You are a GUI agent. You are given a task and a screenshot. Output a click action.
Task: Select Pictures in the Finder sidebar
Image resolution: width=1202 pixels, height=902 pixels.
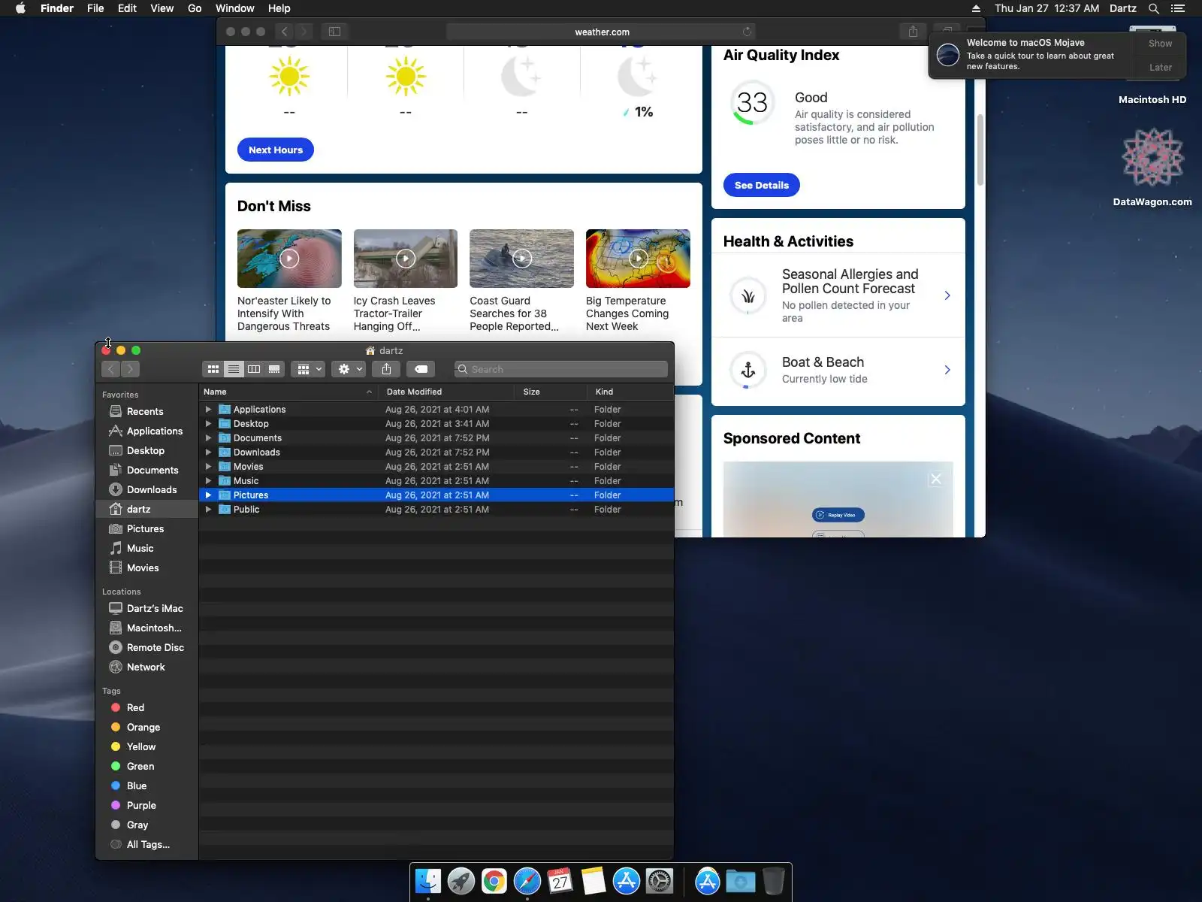tap(146, 528)
